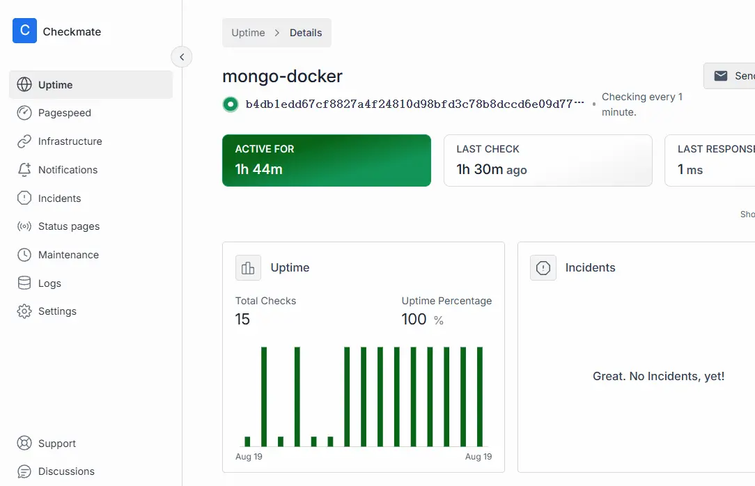Viewport: 755px width, 486px height.
Task: Open the Status pages broadcast icon
Action: [24, 226]
